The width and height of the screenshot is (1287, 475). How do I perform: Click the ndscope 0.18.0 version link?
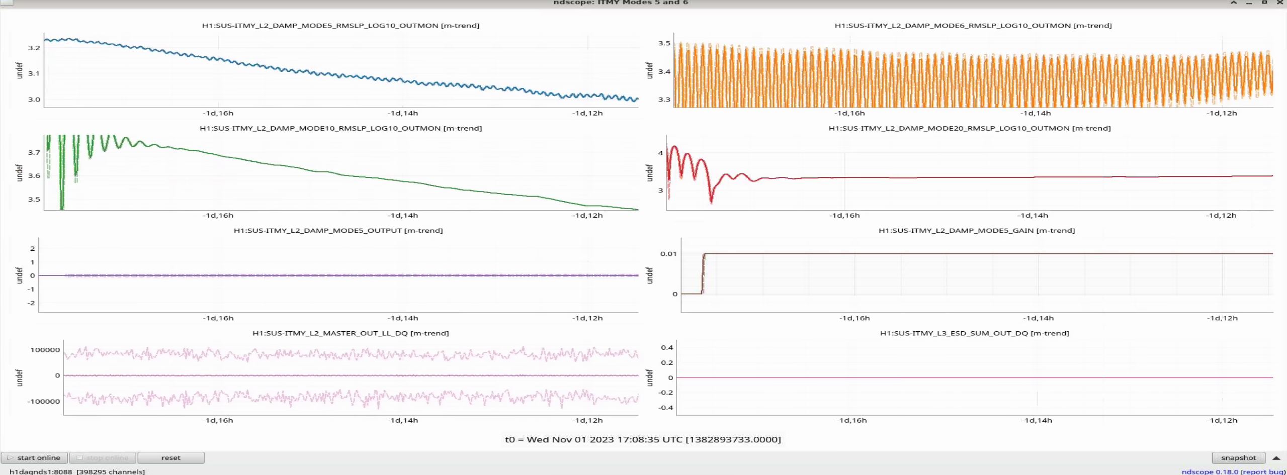(x=1210, y=471)
